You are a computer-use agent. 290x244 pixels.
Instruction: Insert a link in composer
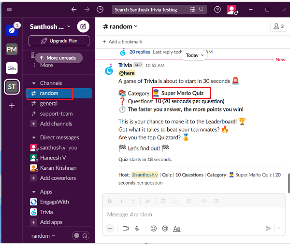148,201
